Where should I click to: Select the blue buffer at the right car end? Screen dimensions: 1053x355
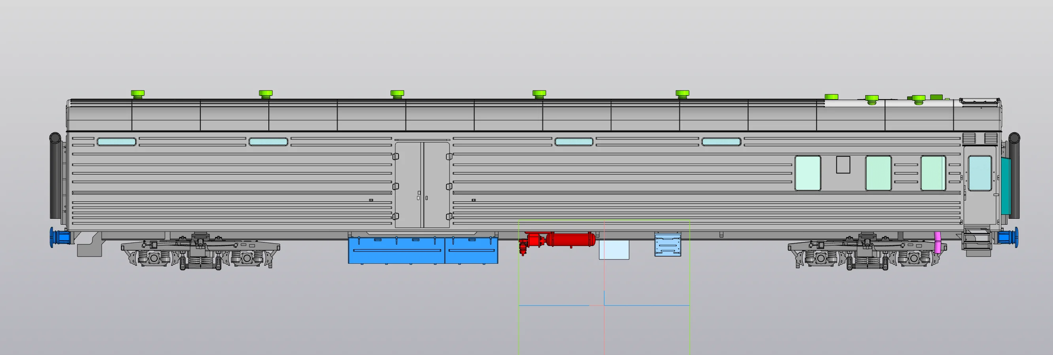coord(1008,237)
